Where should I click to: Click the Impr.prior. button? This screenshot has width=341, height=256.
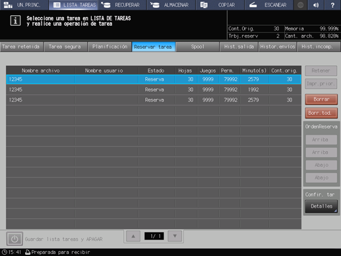click(321, 84)
